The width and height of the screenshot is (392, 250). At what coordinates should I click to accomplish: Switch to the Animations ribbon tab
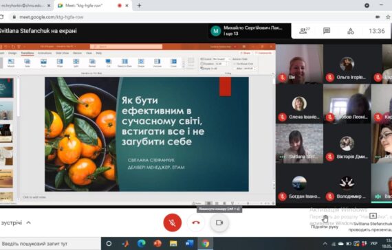(45, 53)
